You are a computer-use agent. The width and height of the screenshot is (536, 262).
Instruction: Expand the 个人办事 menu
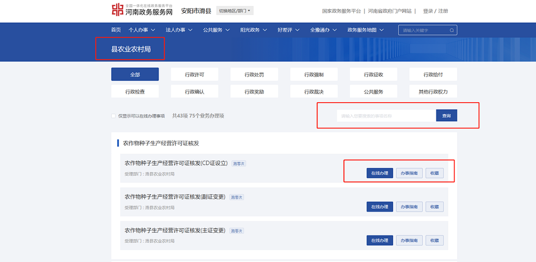[x=142, y=30]
